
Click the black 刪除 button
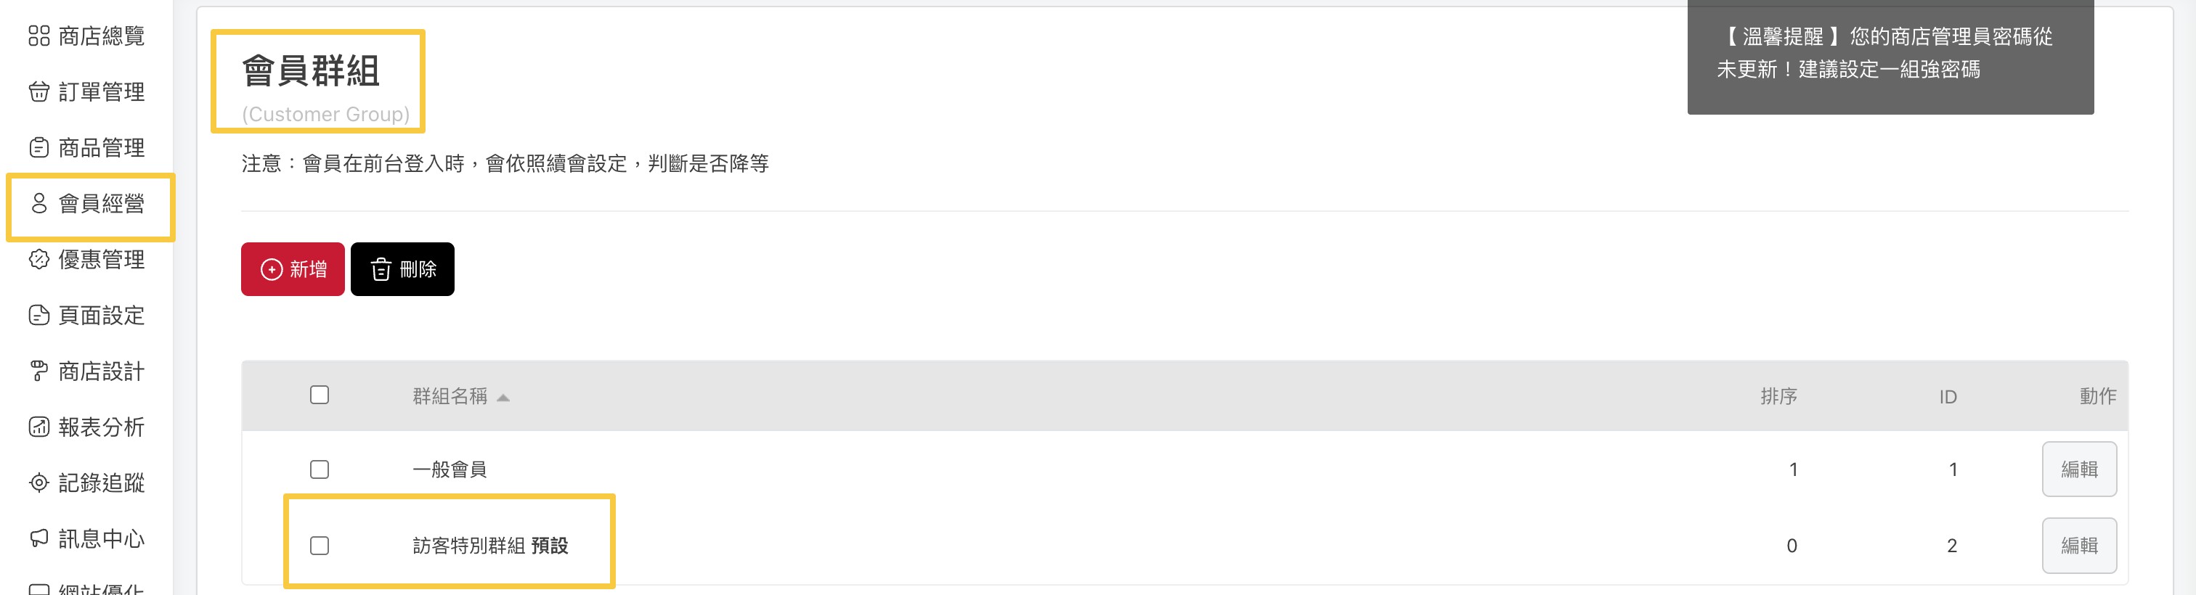402,270
